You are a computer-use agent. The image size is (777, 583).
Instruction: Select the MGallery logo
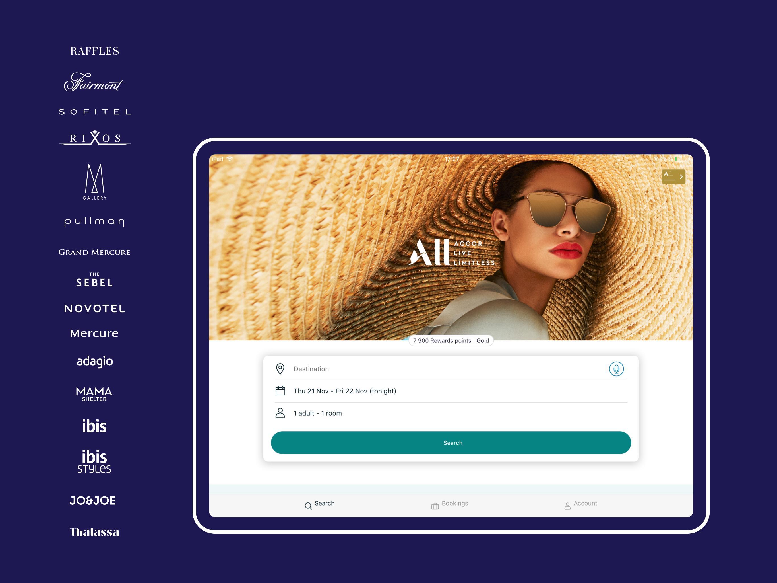[x=94, y=181]
